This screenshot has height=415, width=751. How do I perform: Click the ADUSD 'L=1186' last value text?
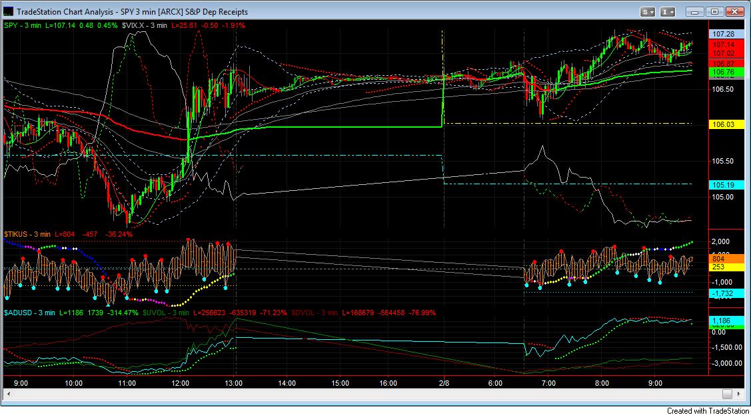point(71,313)
